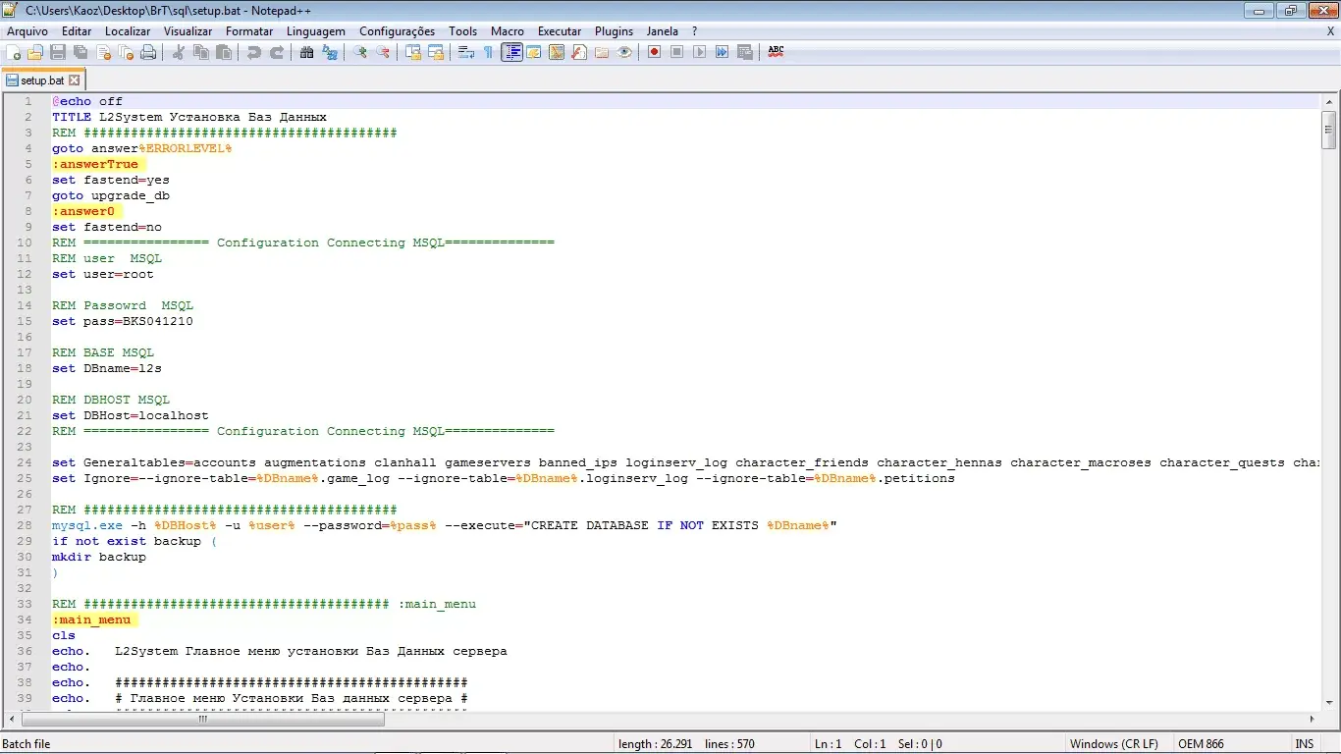Screen dimensions: 1341x754
Task: Toggle synchronized vertical scrolling icon
Action: pos(413,52)
